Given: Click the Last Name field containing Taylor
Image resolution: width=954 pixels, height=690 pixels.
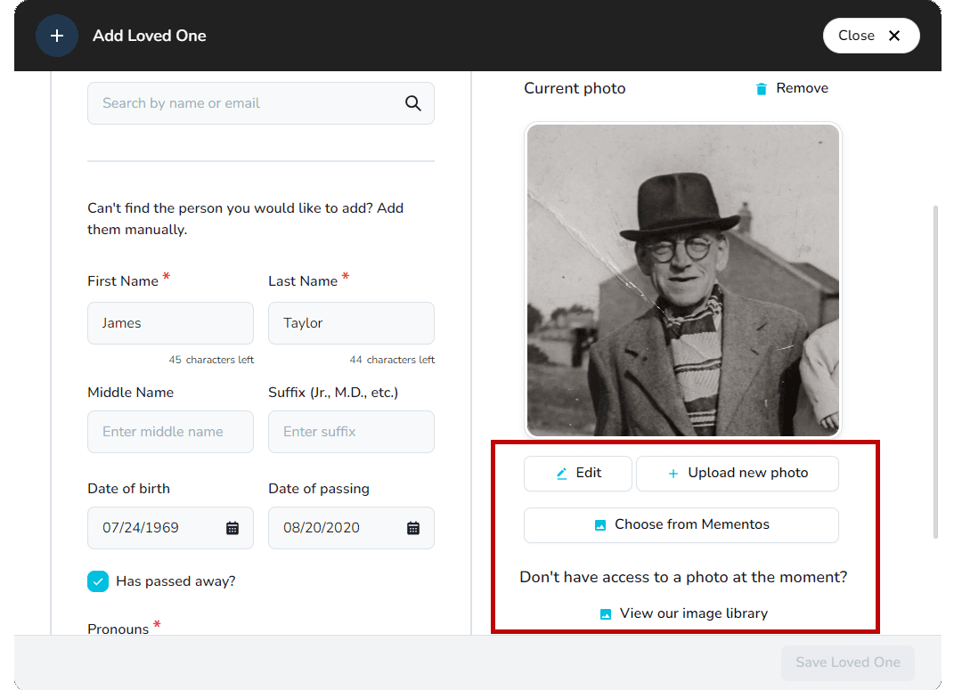Looking at the screenshot, I should click(x=351, y=323).
